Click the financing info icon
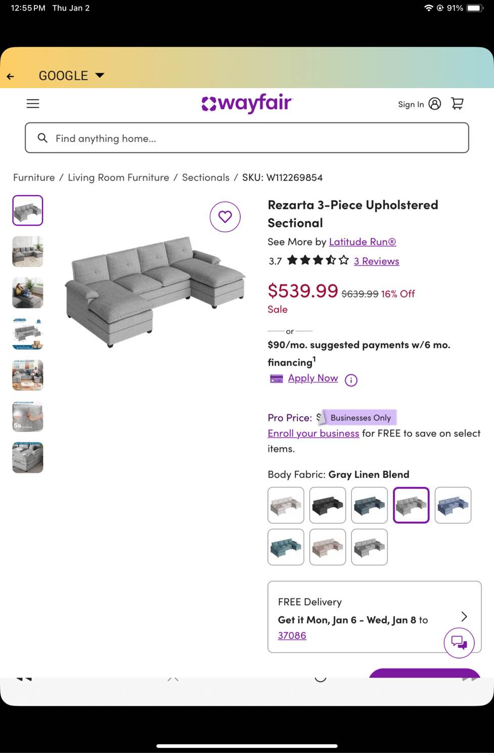Screen dimensions: 494x753 351,380
